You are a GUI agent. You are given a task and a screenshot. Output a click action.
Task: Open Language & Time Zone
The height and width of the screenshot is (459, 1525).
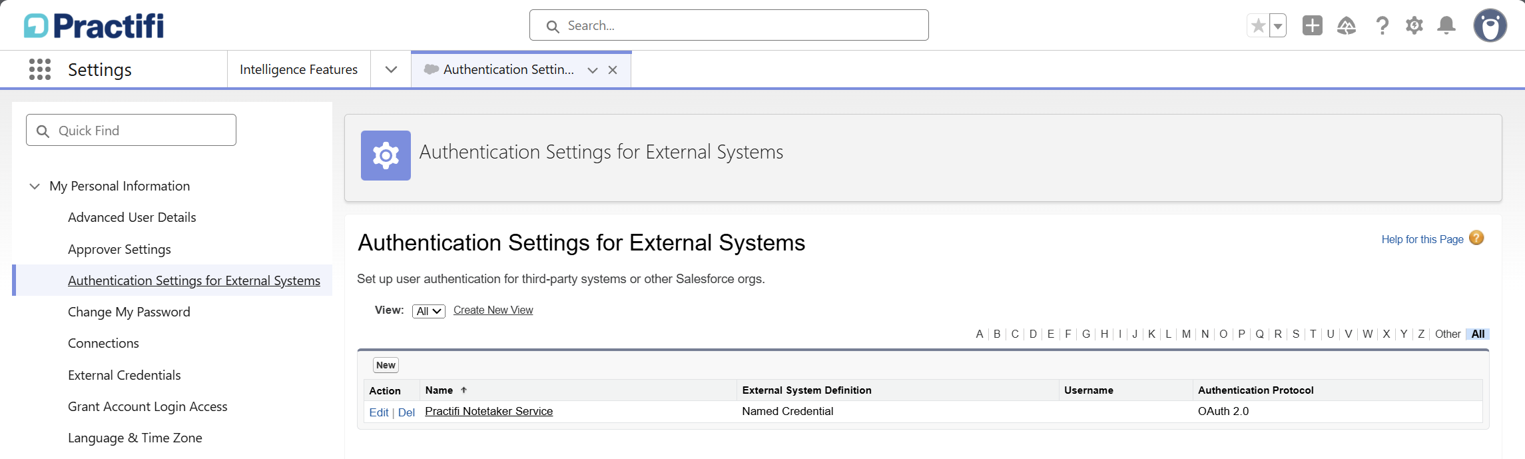pyautogui.click(x=135, y=438)
